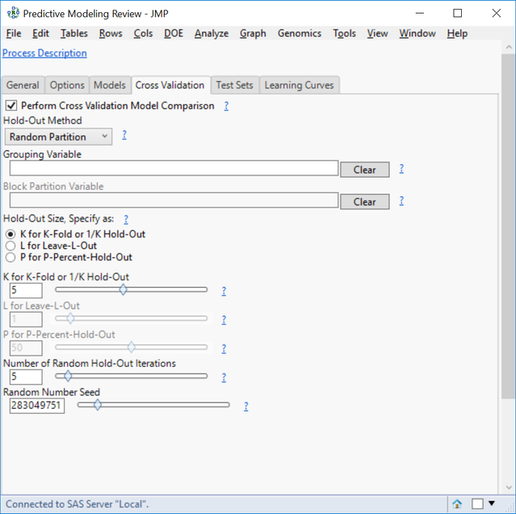Image resolution: width=516 pixels, height=514 pixels.
Task: Open the Graph menu
Action: [253, 33]
